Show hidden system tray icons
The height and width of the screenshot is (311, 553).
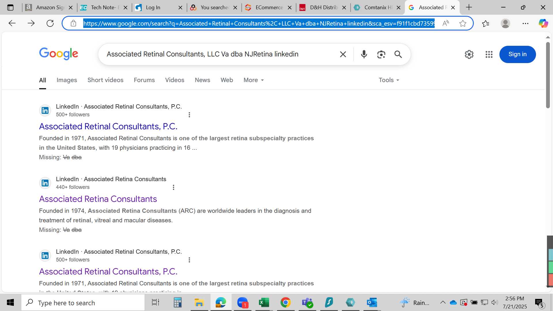pos(443,302)
